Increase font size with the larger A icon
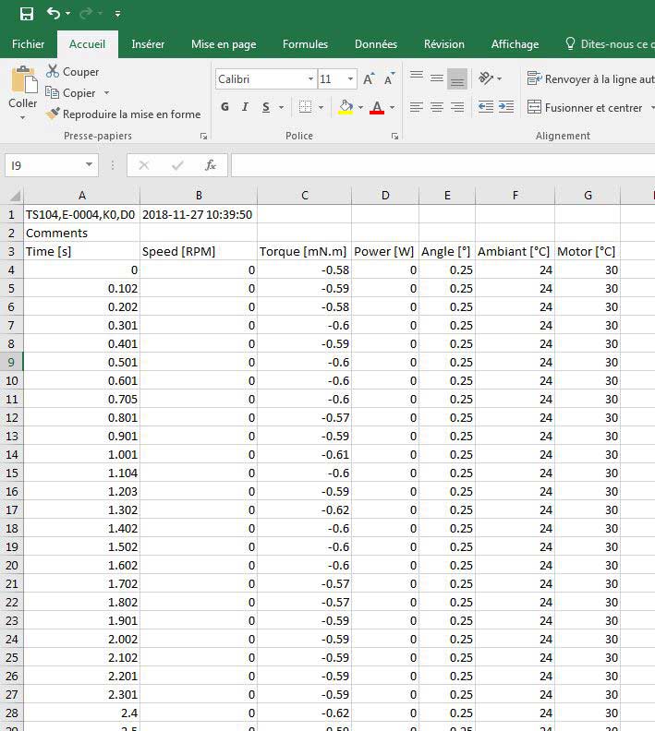This screenshot has width=655, height=731. click(369, 79)
